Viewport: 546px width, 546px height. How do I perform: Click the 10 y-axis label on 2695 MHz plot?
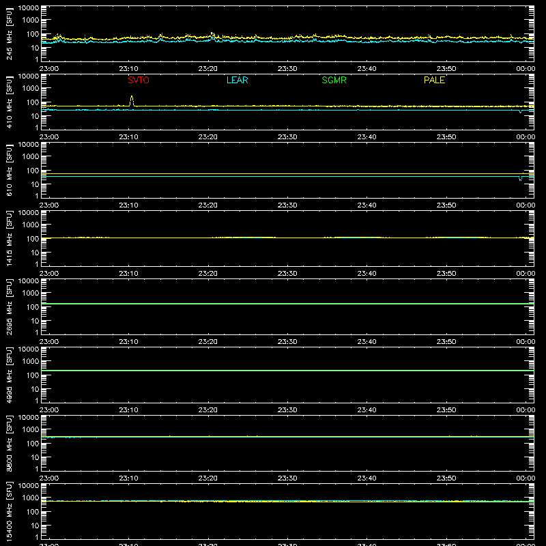click(x=35, y=321)
